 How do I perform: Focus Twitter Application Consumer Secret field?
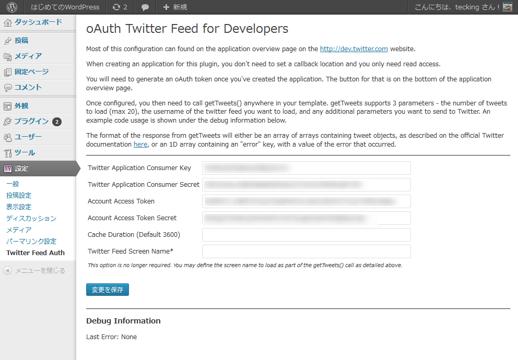306,185
